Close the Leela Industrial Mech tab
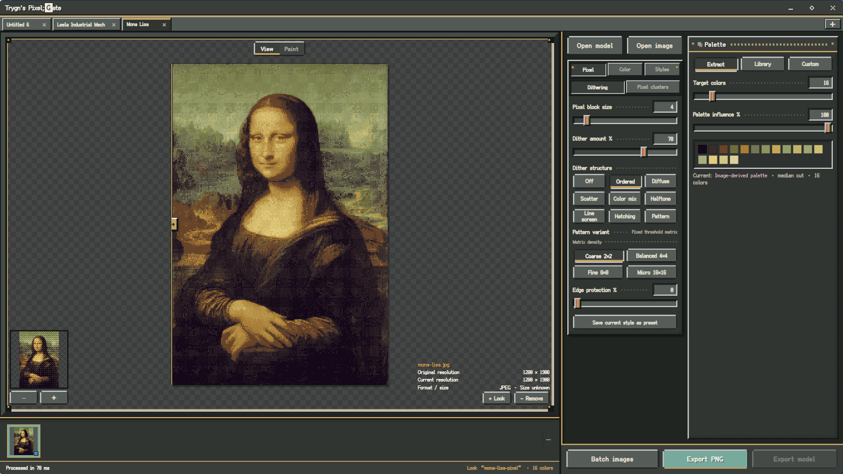The image size is (843, 474). point(114,25)
